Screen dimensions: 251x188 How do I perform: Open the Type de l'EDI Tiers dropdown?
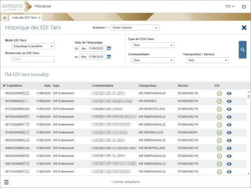153,45
